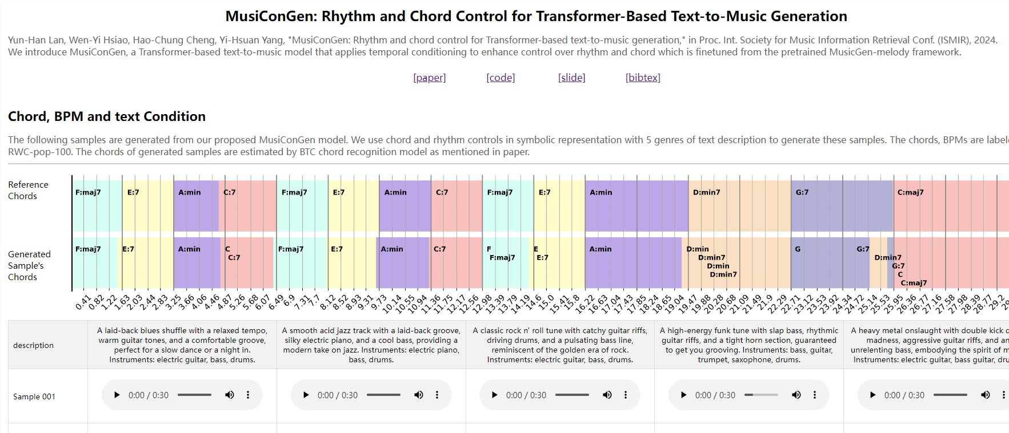The image size is (1009, 433).
Task: Open the [slide] link
Action: point(571,78)
